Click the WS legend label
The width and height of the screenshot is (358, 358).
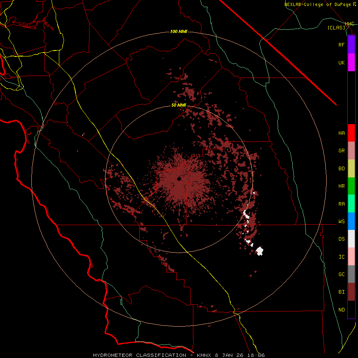pyautogui.click(x=341, y=222)
